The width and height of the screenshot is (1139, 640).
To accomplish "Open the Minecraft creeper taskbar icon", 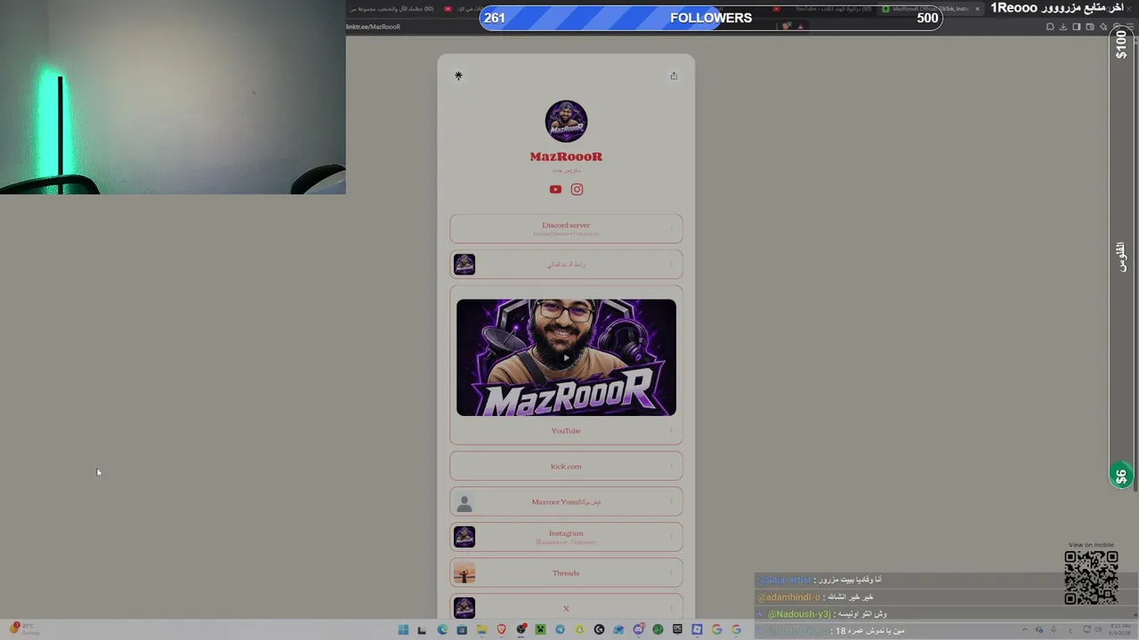I will [540, 629].
